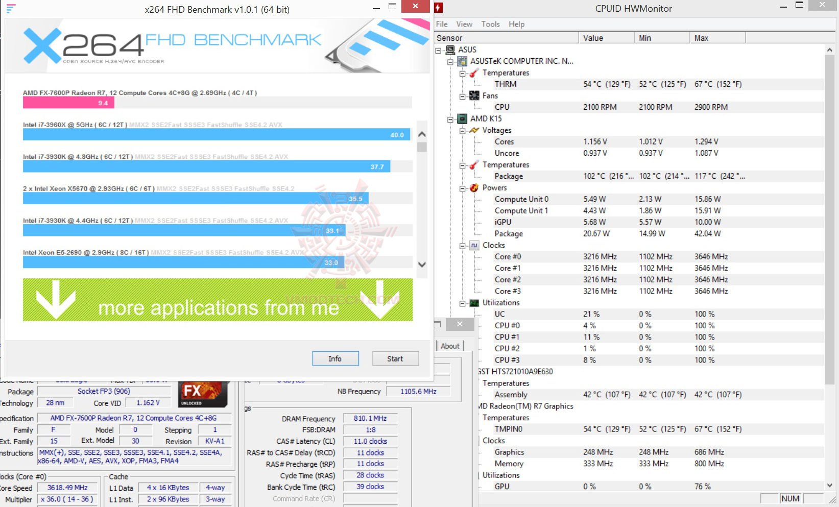Click the AMD FX Unlocked logo in CPU-Z
Viewport: 839px width, 507px height.
[202, 395]
